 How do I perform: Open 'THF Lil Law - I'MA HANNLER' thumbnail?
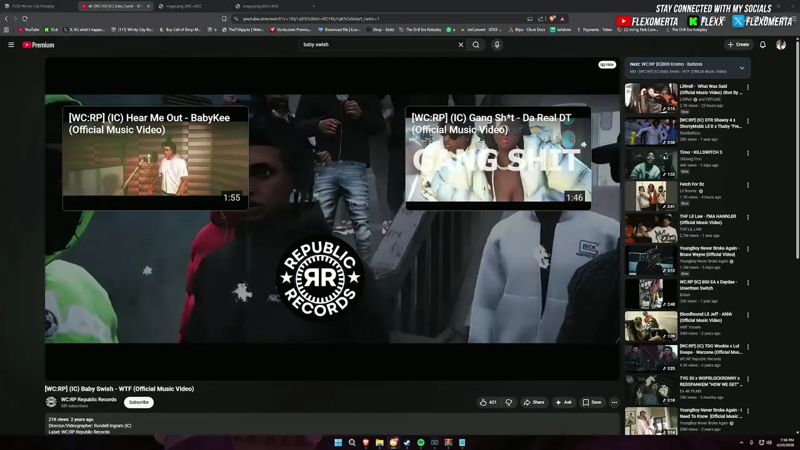click(651, 227)
